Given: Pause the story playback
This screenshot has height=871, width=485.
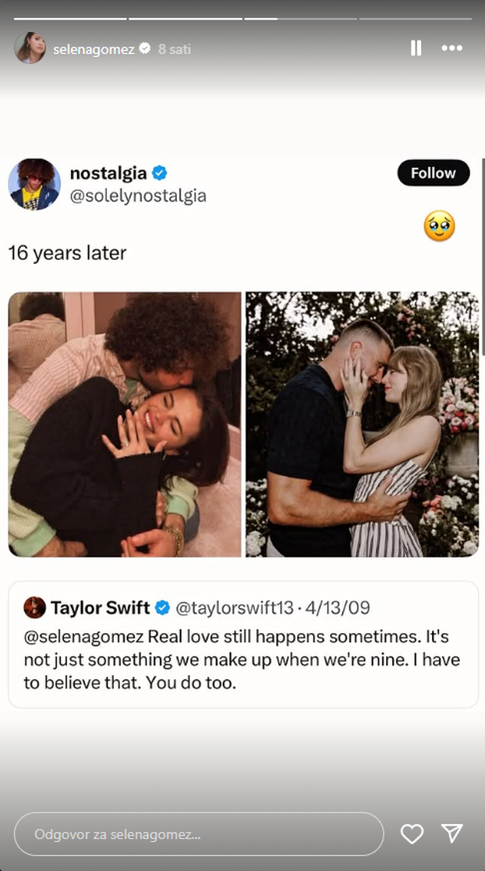Looking at the screenshot, I should click(x=416, y=48).
